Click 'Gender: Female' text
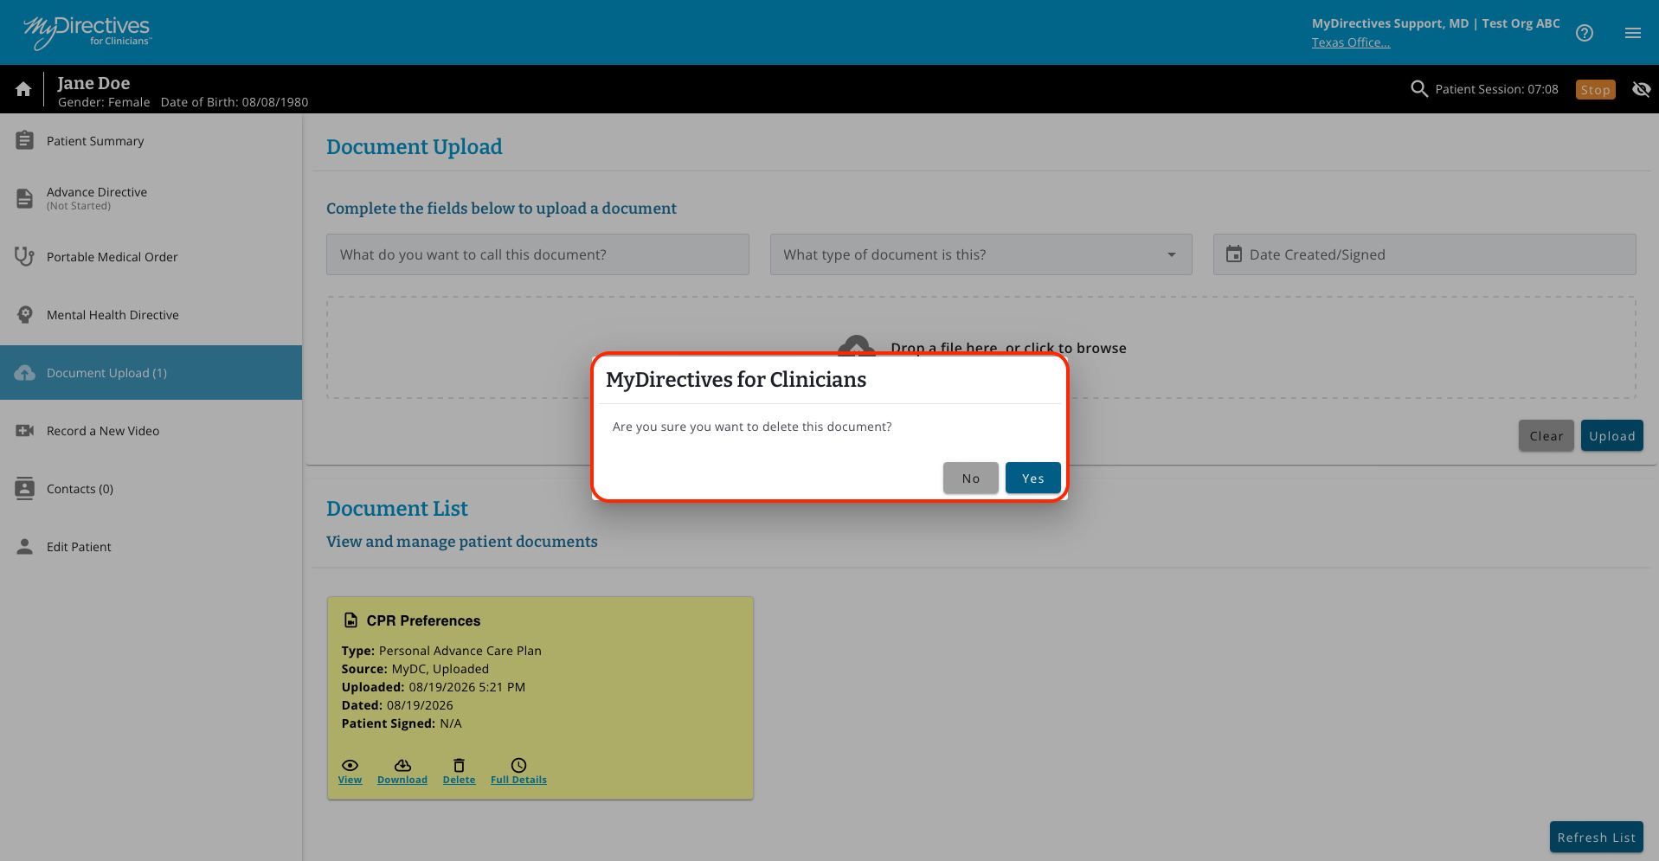This screenshot has width=1659, height=861. tap(104, 102)
